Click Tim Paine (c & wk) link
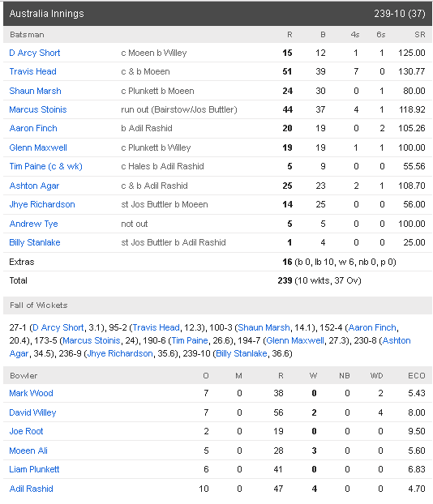Image resolution: width=433 pixels, height=504 pixels. tap(45, 166)
